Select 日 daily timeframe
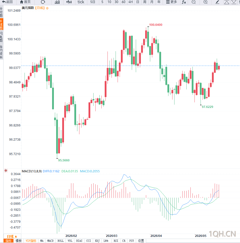The width and height of the screenshot is (240, 243). [138, 2]
